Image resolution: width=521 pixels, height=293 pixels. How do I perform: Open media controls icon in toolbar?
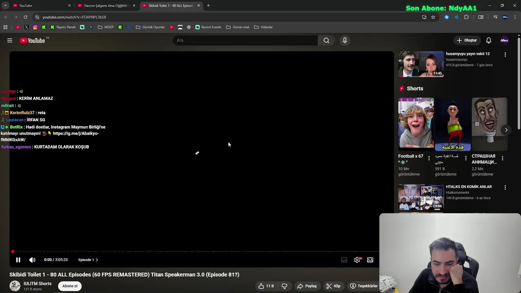495,17
